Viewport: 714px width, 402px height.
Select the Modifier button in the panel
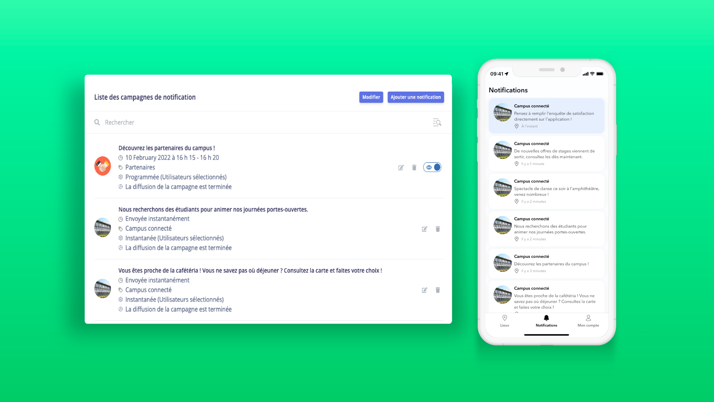pos(371,97)
